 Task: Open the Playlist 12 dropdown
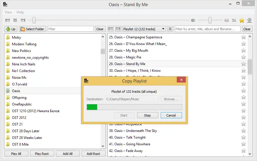(x=144, y=29)
